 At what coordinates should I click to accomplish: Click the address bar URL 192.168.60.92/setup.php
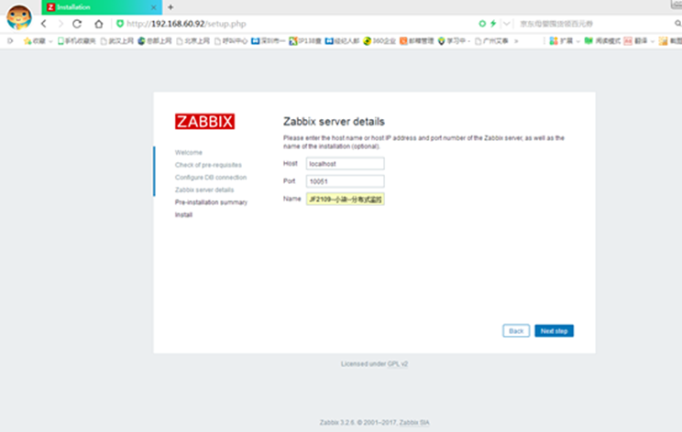pyautogui.click(x=186, y=24)
